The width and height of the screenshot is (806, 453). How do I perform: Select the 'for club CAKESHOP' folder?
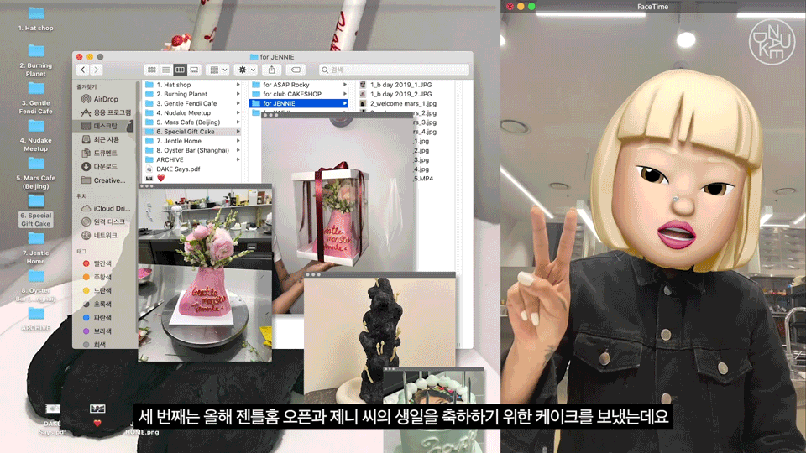[x=299, y=94]
